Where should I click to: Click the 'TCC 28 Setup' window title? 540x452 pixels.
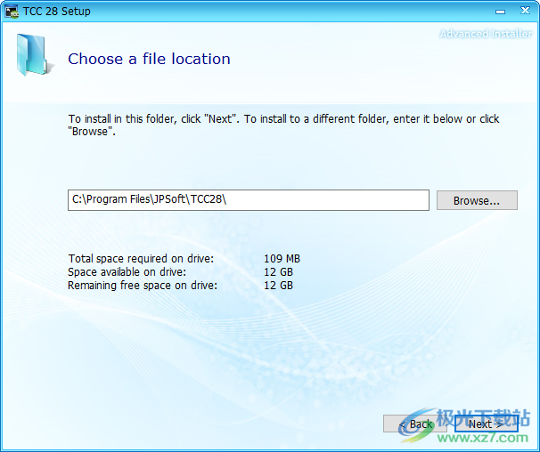pyautogui.click(x=57, y=12)
